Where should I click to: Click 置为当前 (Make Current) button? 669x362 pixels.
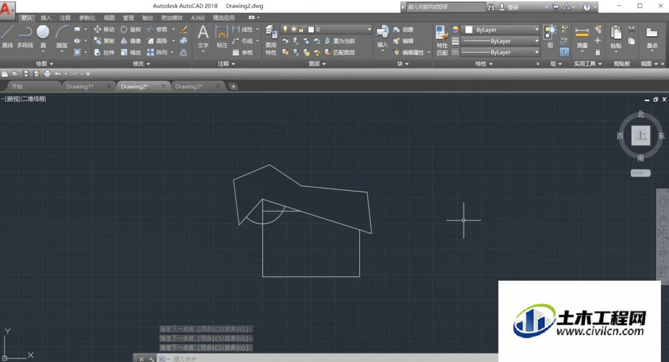[339, 41]
